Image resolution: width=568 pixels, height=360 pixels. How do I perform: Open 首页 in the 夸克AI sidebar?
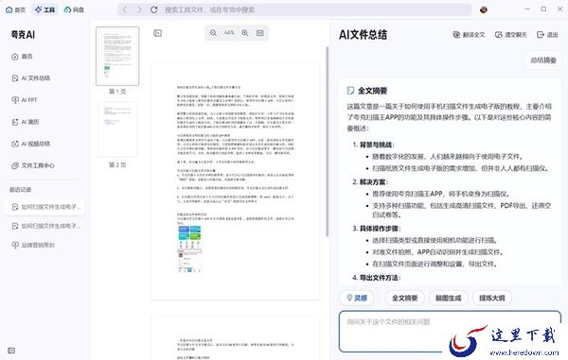(23, 57)
